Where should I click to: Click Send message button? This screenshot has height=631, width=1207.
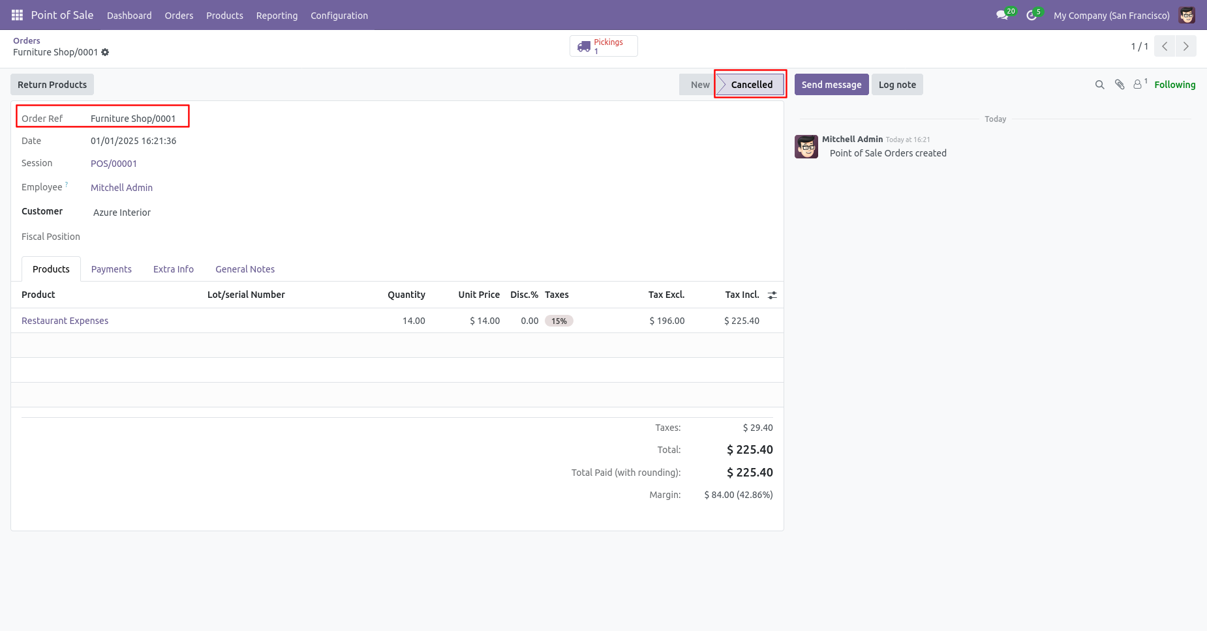(831, 85)
